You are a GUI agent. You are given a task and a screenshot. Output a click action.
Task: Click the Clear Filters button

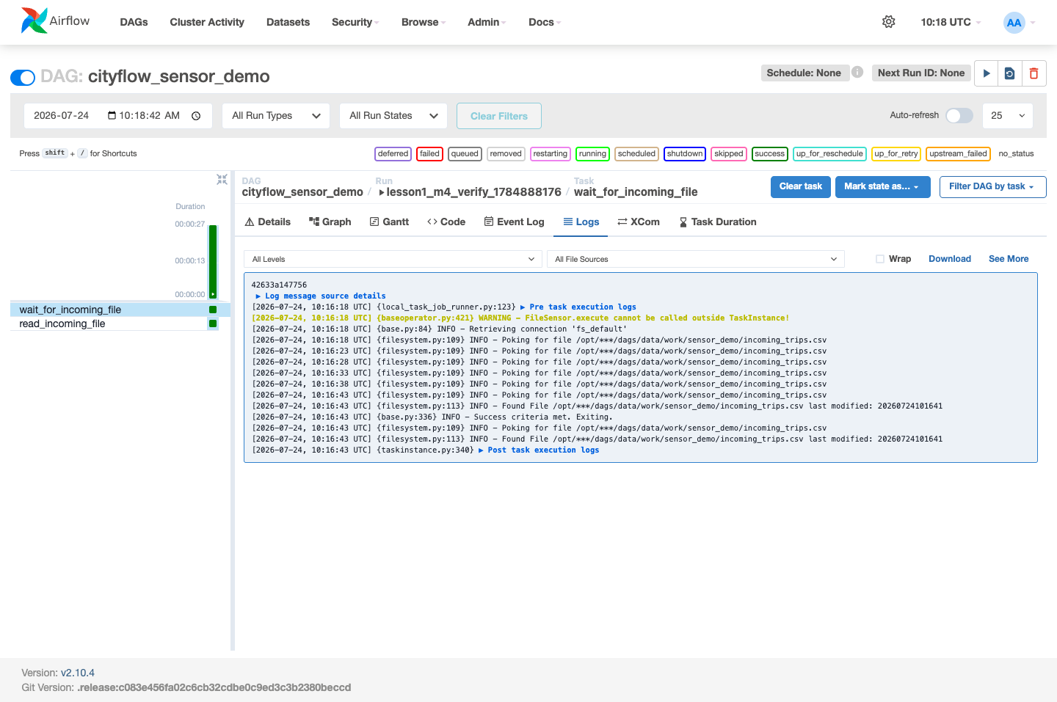coord(499,116)
